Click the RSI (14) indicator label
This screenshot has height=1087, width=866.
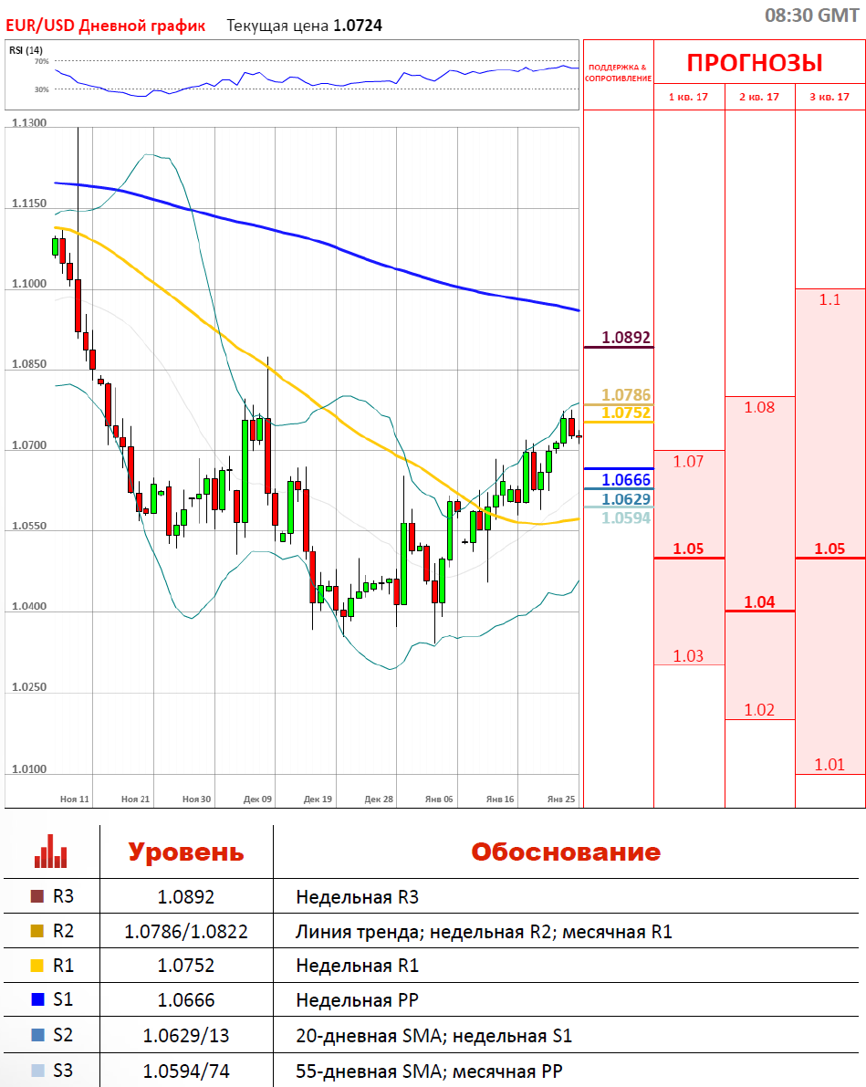coord(26,50)
